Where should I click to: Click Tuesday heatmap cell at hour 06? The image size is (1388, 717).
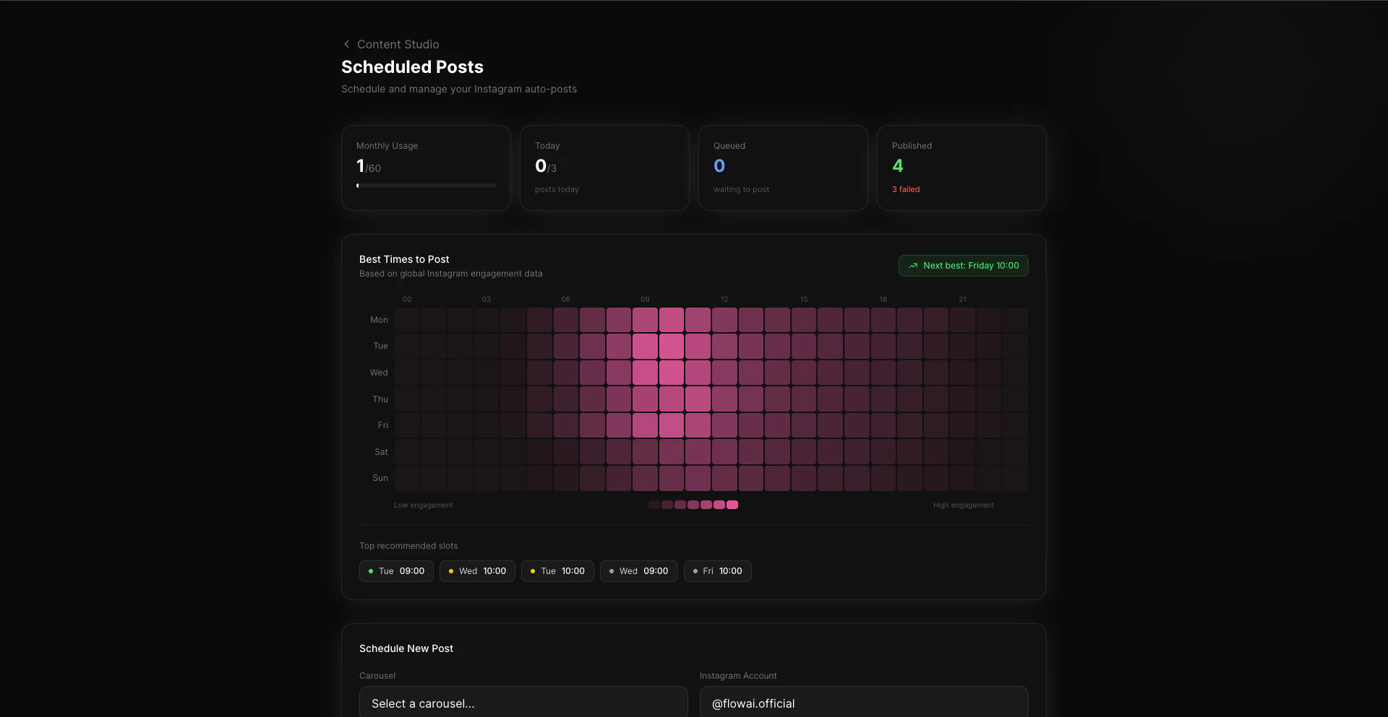pyautogui.click(x=566, y=346)
